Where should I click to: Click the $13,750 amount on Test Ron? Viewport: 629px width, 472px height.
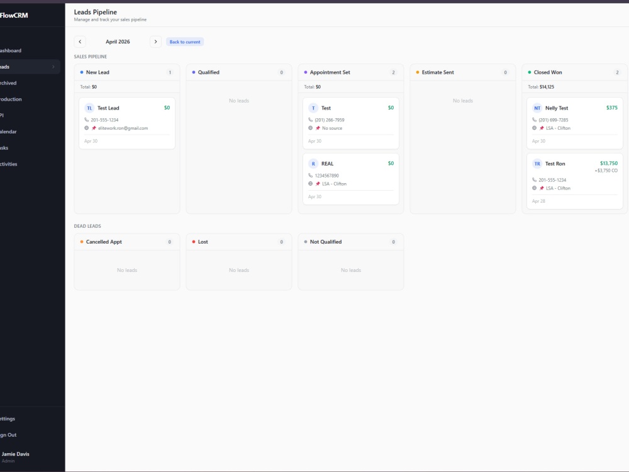[608, 164]
